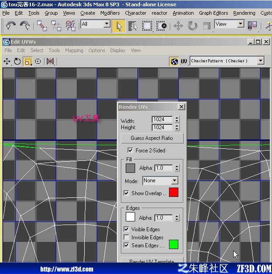Viewport: 272px width, 274px height.
Task: Click the Edit UVWs window logo icon
Action: pos(7,42)
